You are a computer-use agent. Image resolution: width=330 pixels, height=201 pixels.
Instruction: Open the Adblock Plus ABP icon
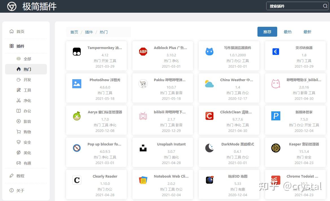143,52
